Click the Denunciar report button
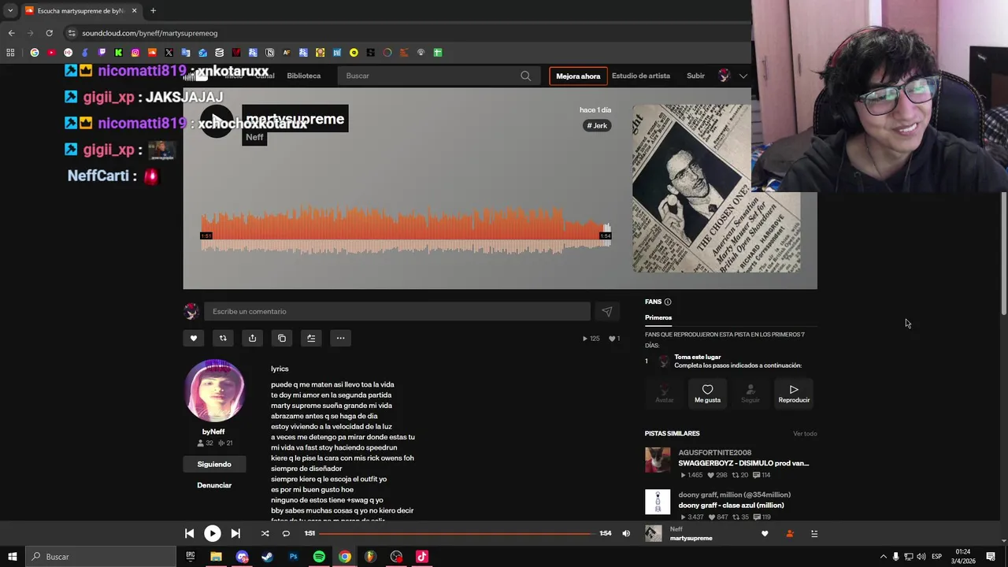The height and width of the screenshot is (567, 1008). [214, 486]
